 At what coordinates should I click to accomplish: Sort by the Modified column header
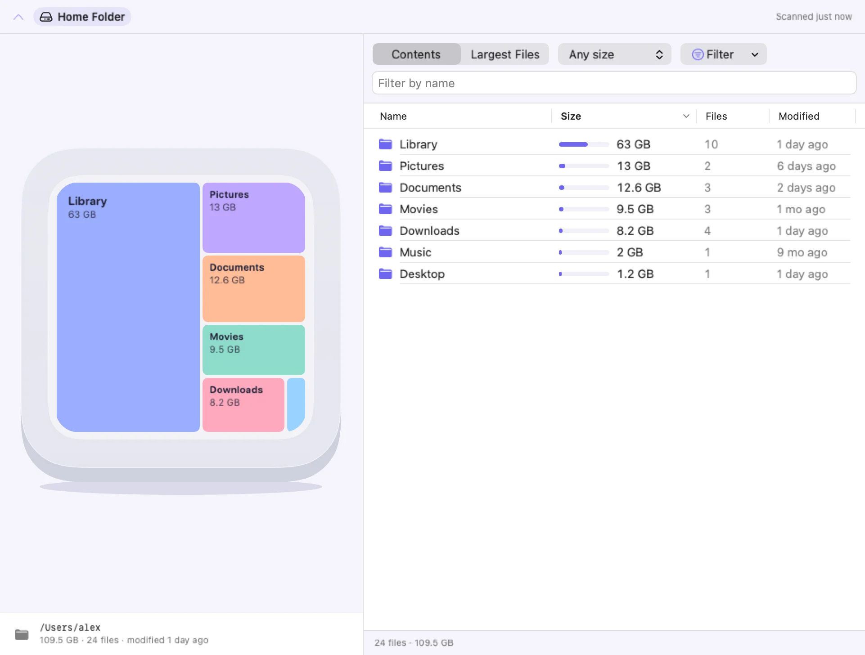coord(799,116)
